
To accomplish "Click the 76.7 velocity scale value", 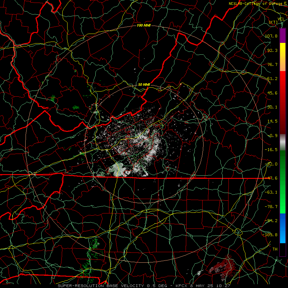I will (272, 64).
